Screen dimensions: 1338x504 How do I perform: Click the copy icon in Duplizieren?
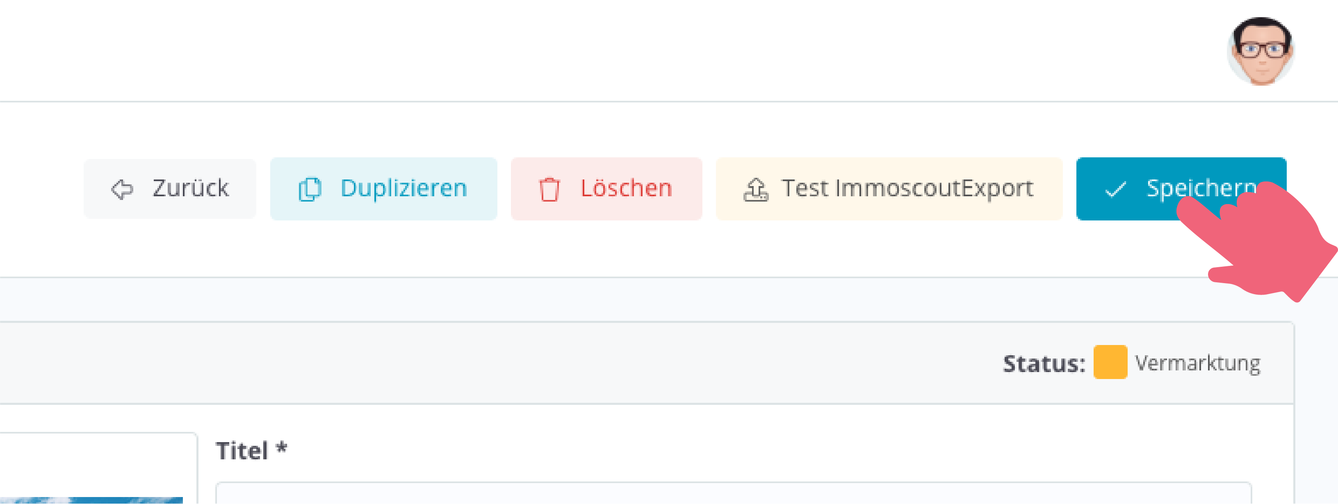click(x=310, y=189)
